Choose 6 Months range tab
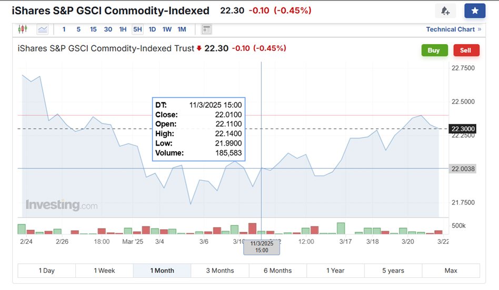Screen dimensions: 499x290 click(278, 271)
